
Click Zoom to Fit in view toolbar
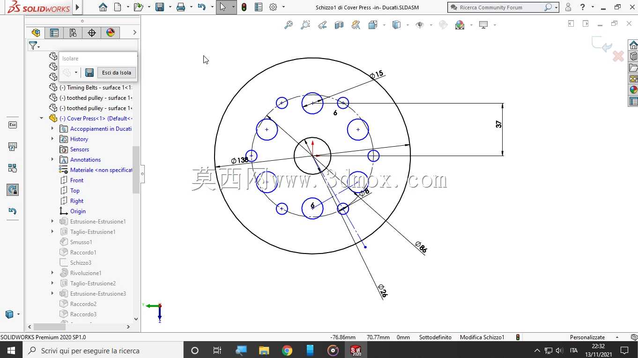click(x=289, y=25)
